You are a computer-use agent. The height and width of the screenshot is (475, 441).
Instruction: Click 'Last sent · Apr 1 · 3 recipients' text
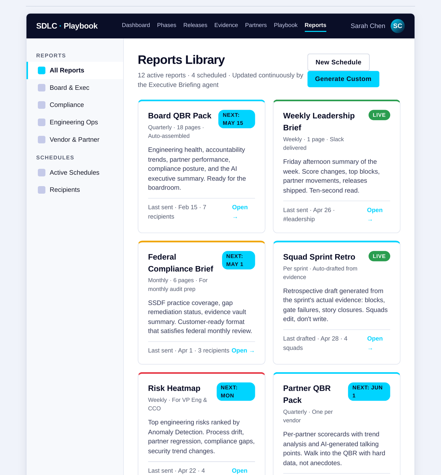coord(189,350)
